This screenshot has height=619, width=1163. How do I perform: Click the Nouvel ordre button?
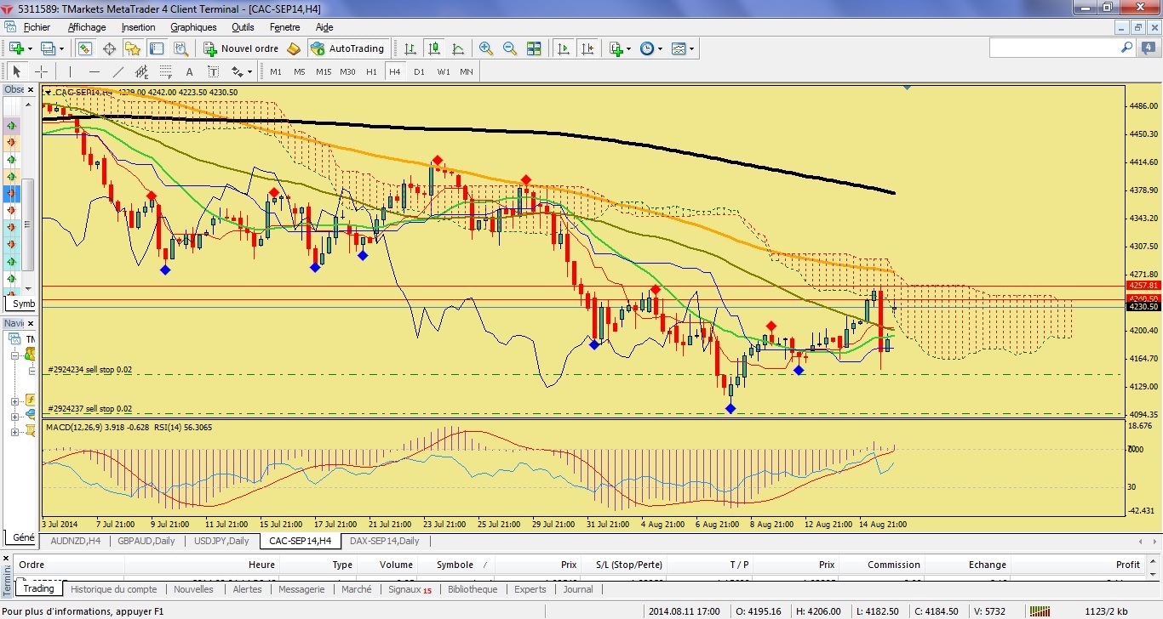tap(241, 48)
